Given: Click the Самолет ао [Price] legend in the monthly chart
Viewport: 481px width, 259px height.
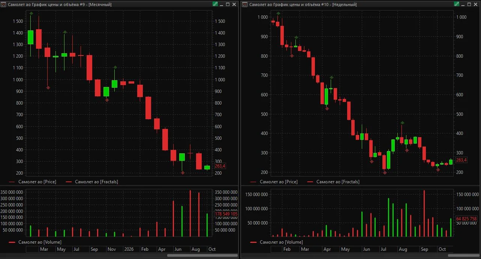Looking at the screenshot, I should (x=32, y=182).
